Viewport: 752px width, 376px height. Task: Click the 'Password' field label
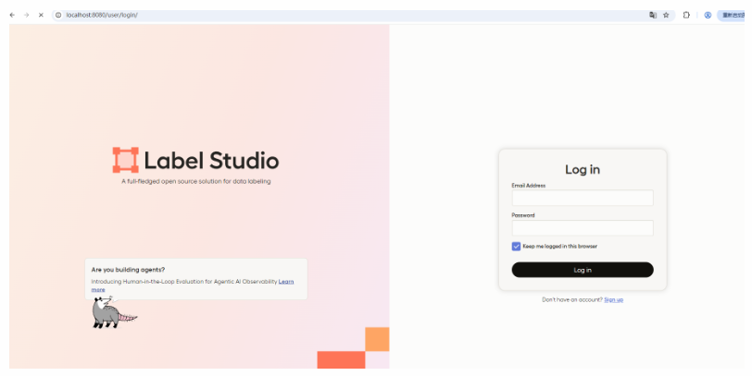(523, 215)
